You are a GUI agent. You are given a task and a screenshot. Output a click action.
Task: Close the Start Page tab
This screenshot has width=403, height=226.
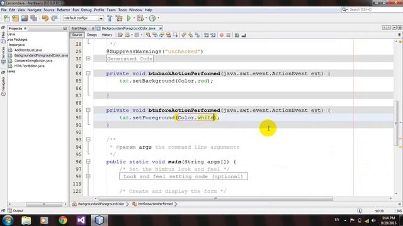[93, 28]
